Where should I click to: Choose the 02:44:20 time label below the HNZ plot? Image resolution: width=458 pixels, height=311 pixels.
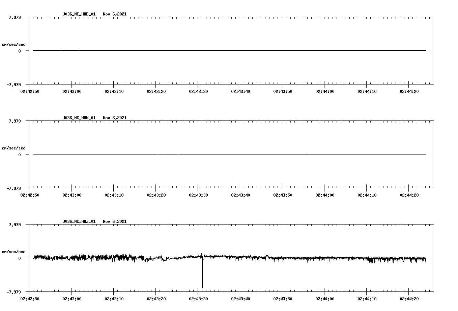[x=409, y=299]
